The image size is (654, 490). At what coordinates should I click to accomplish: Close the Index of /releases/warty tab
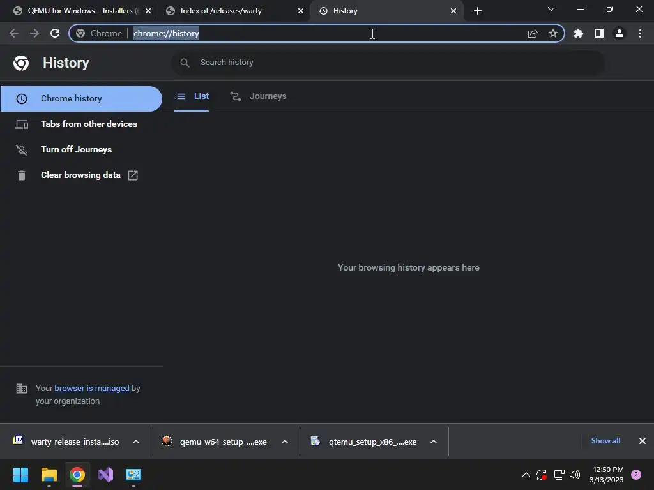pyautogui.click(x=301, y=11)
